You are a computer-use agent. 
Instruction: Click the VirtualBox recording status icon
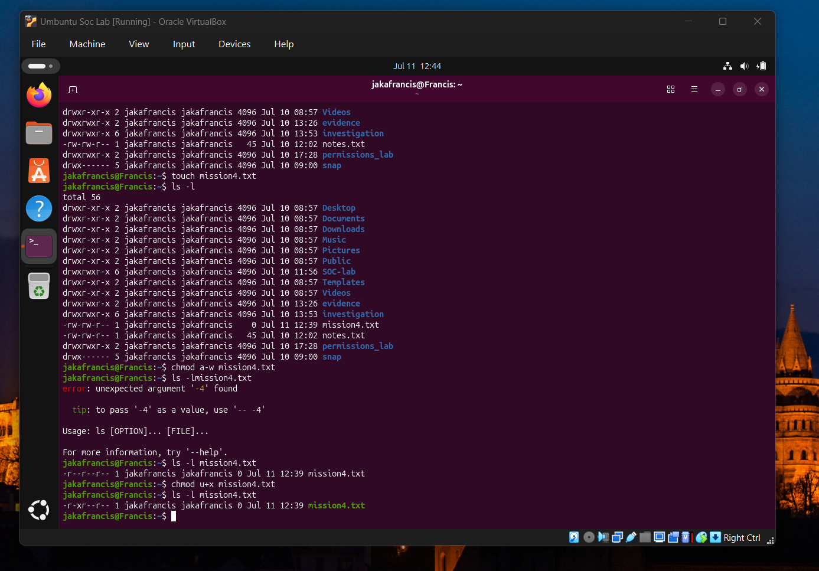point(673,537)
